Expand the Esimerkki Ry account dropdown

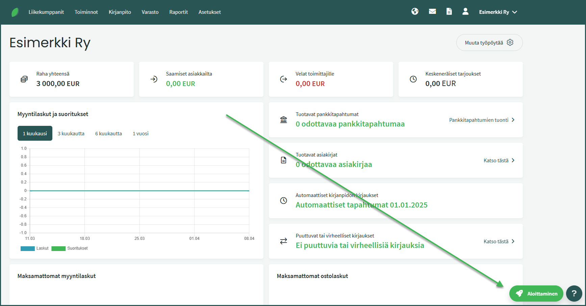[498, 12]
